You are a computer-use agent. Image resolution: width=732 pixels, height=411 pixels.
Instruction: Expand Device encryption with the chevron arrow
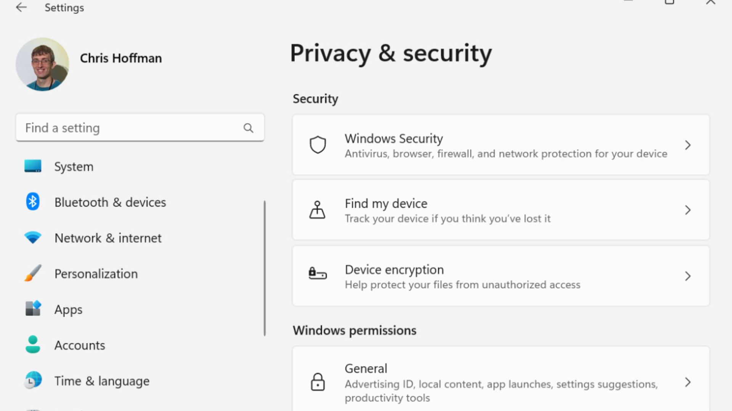(x=687, y=276)
